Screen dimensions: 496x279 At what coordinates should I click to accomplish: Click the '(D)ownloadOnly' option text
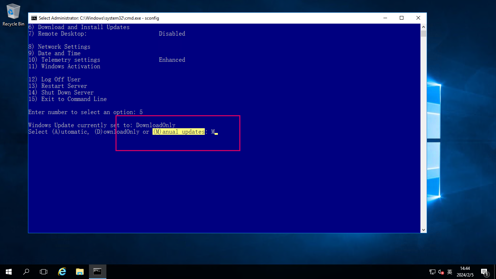[117, 132]
